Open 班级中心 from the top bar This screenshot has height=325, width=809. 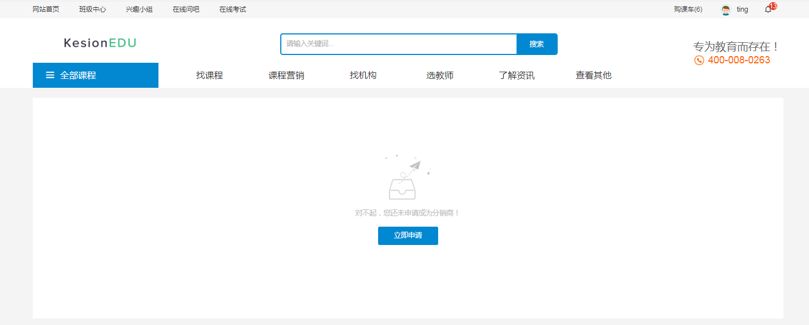tap(93, 9)
